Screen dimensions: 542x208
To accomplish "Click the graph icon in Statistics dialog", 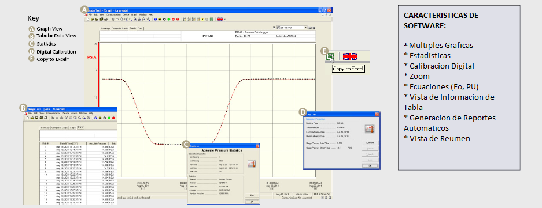I will pos(252,163).
